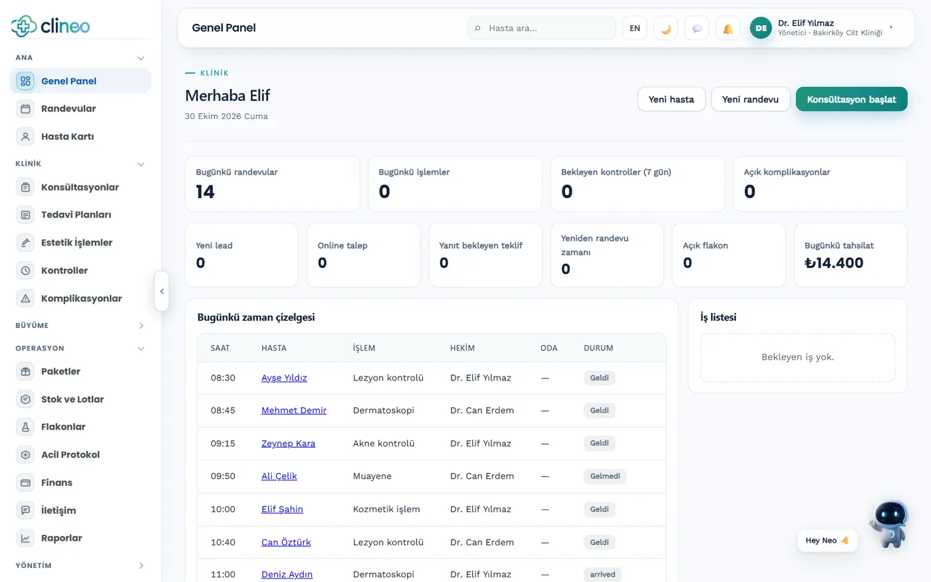This screenshot has width=931, height=582.
Task: Collapse the OPERASYON sidebar section
Action: click(140, 349)
